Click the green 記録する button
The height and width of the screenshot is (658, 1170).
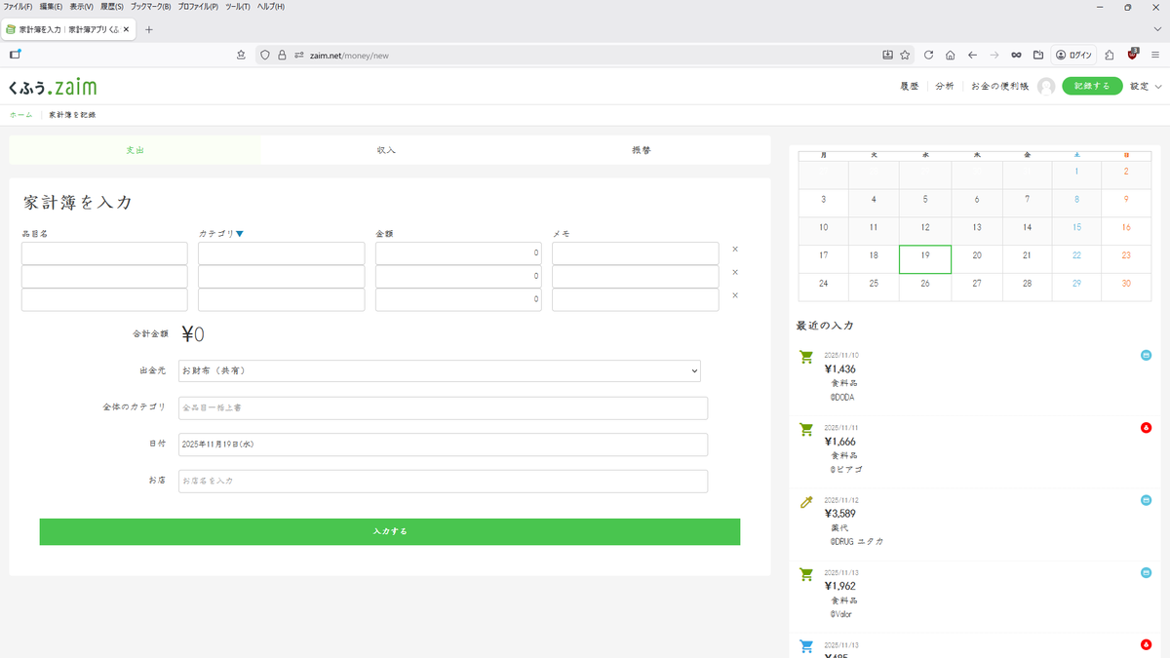click(x=1092, y=87)
